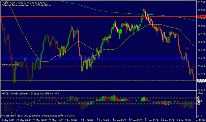Click the '26 May 00:00' time label
The image size is (206, 122).
click(40, 120)
